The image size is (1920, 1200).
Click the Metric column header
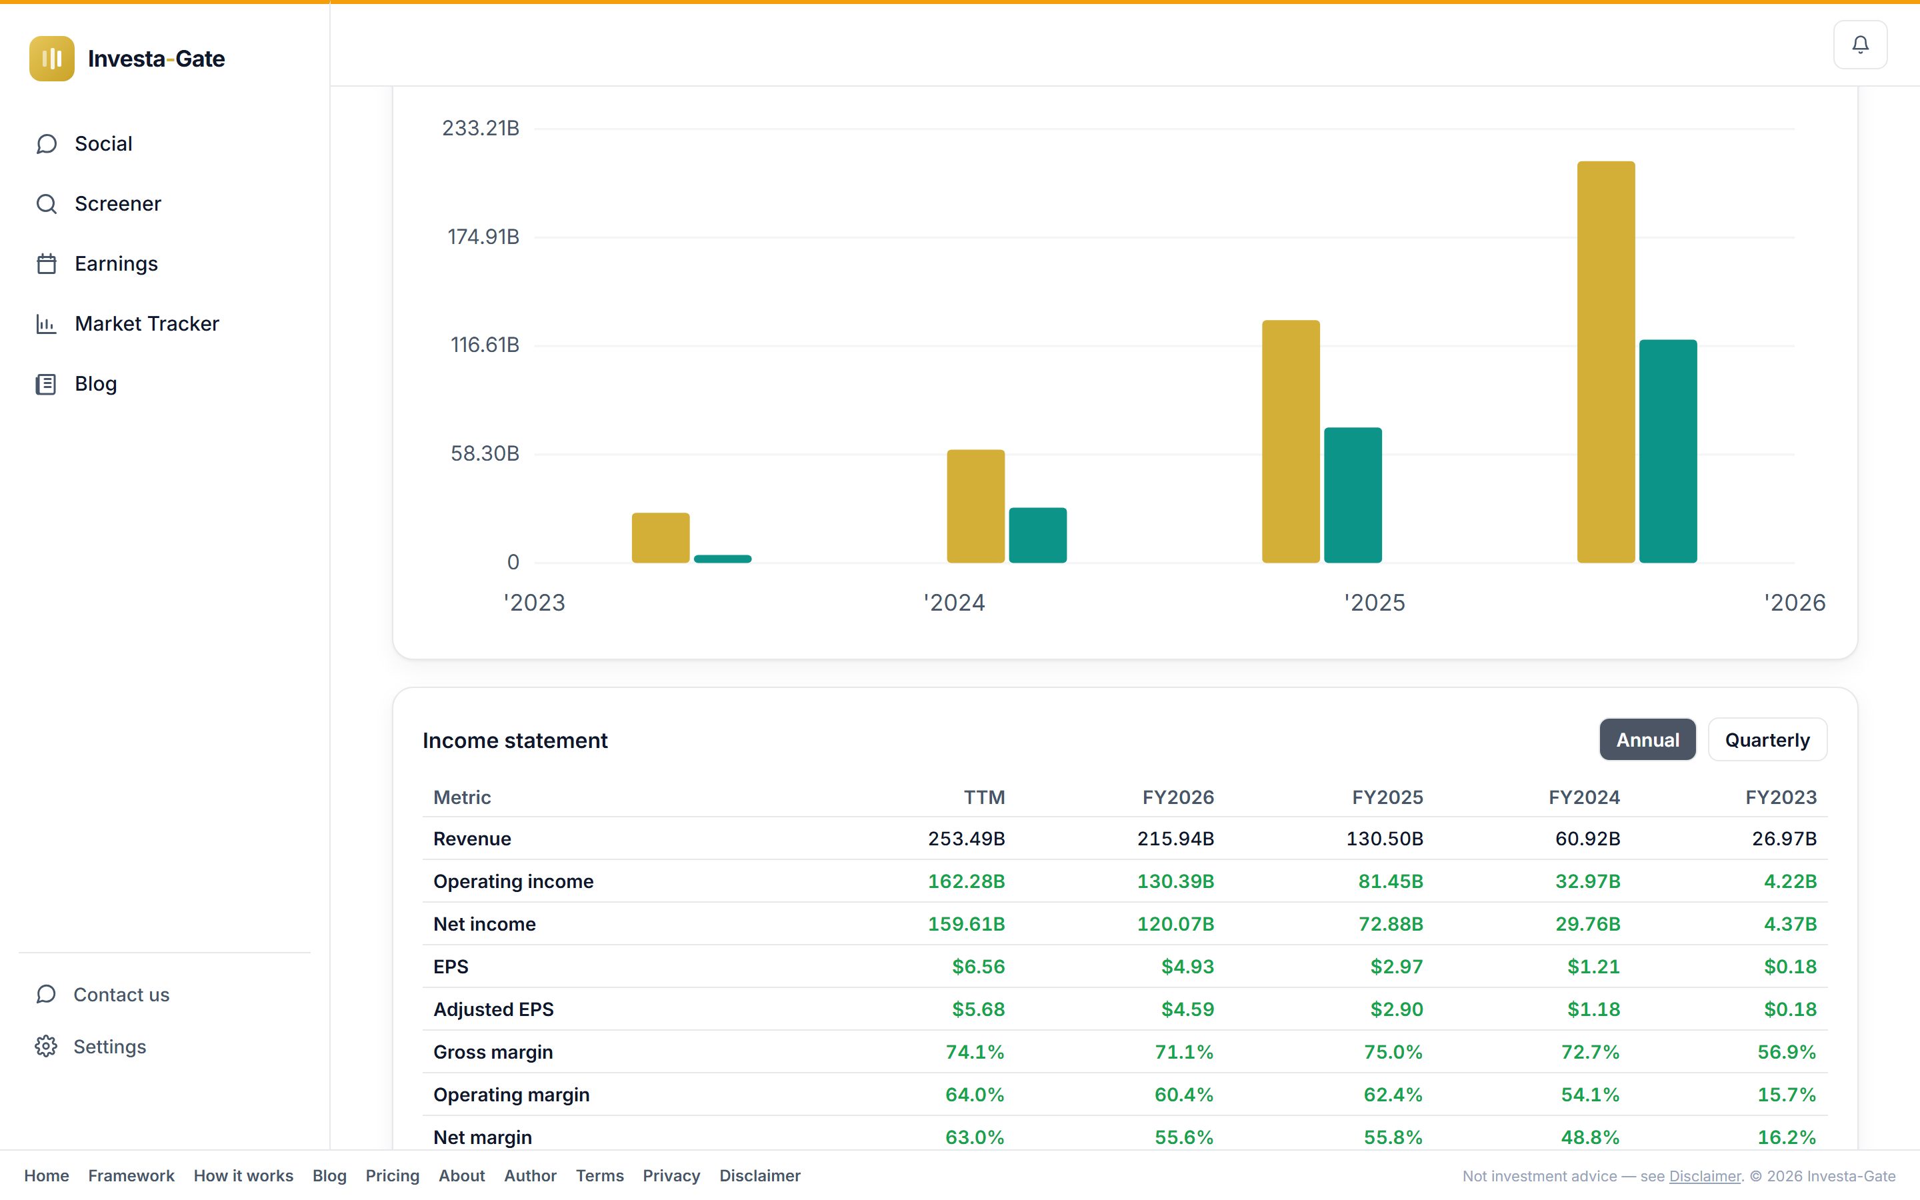[462, 797]
